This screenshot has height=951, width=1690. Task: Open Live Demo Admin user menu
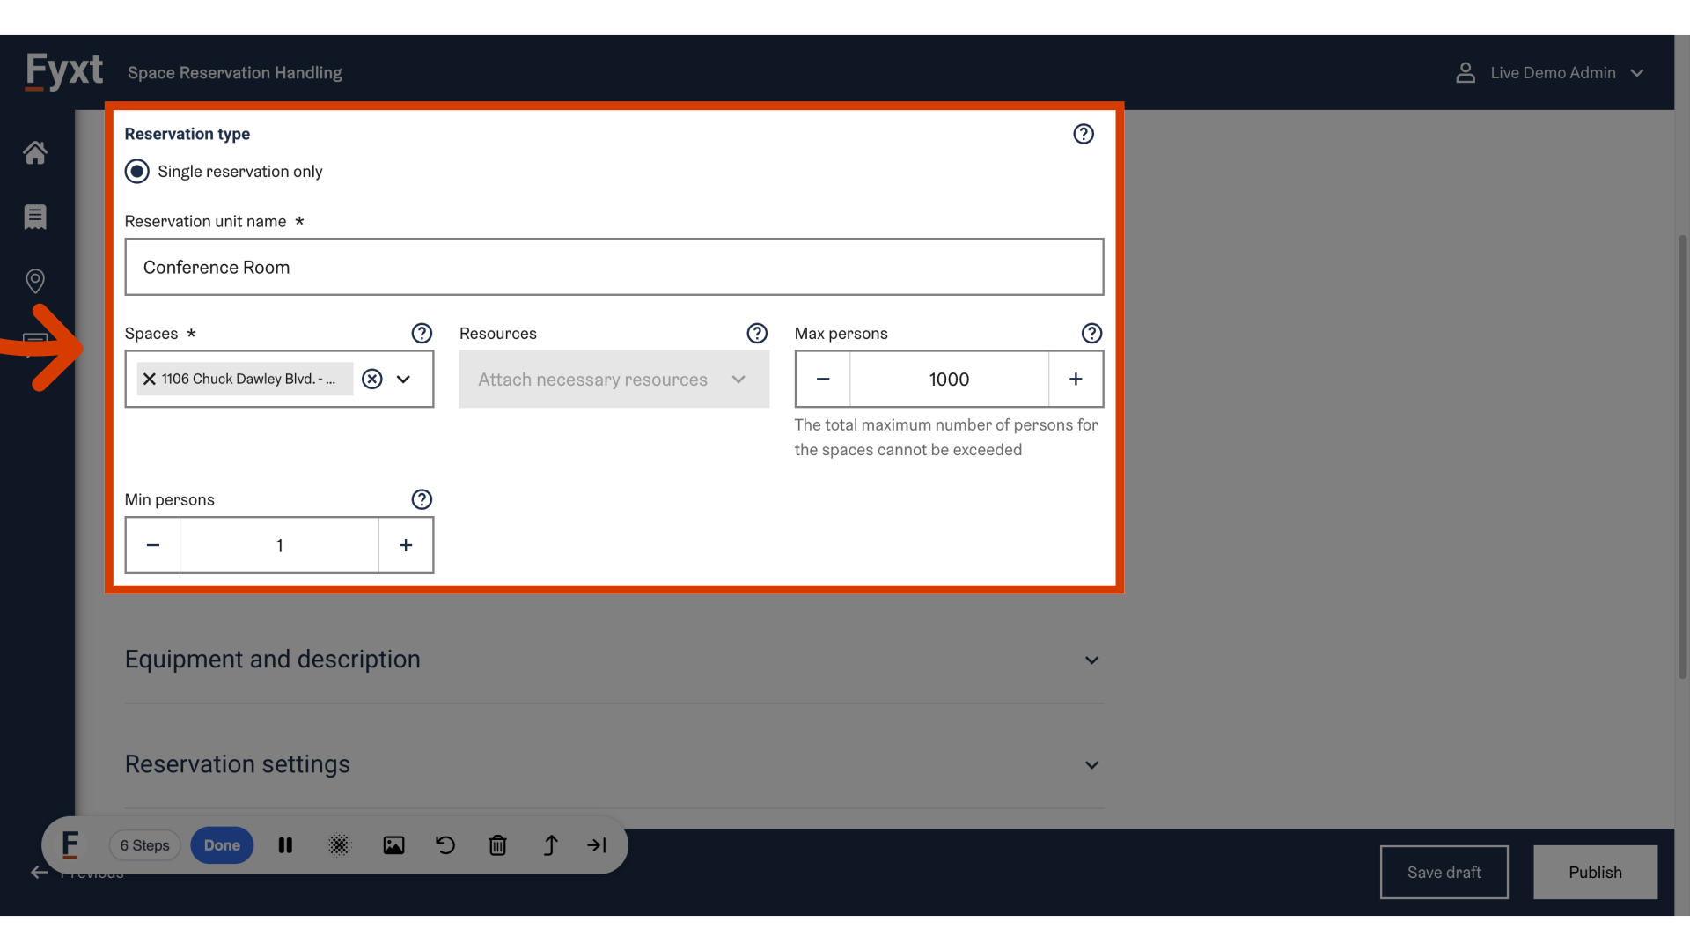coord(1551,73)
